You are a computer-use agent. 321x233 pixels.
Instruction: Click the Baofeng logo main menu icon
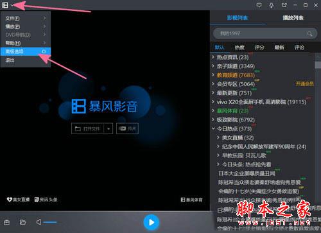pos(5,5)
